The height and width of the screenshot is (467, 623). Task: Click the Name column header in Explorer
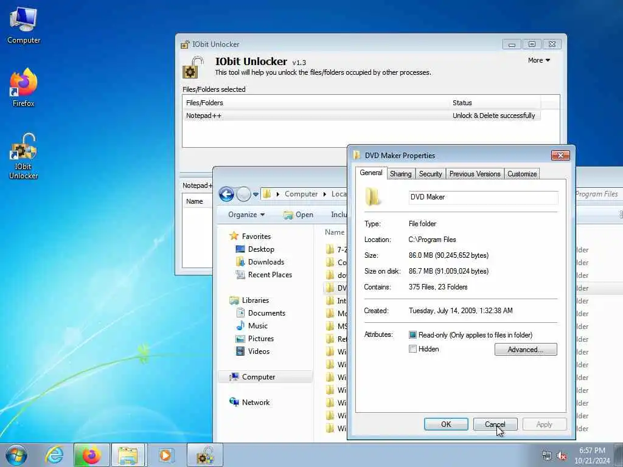tap(335, 232)
